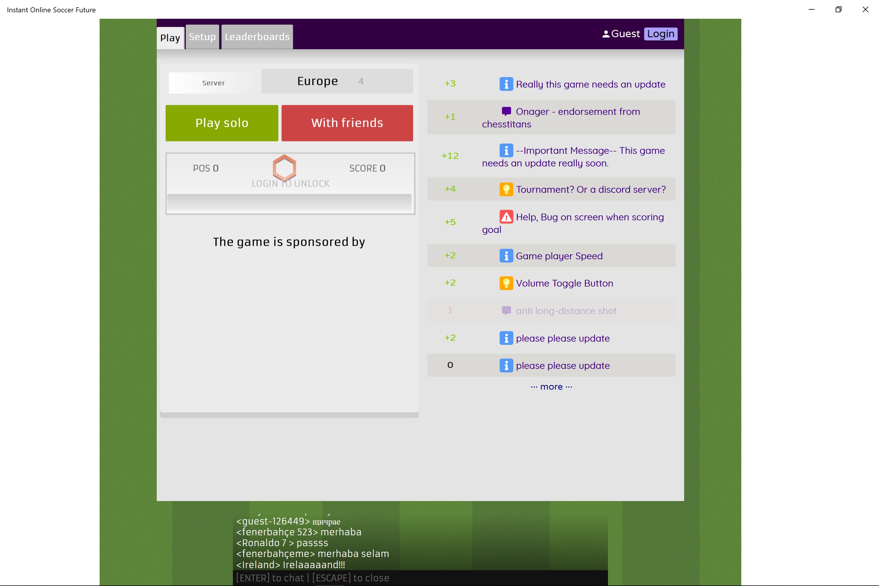Click the login-to-unlock progress bar
Viewport: 879px width, 586px height.
289,202
